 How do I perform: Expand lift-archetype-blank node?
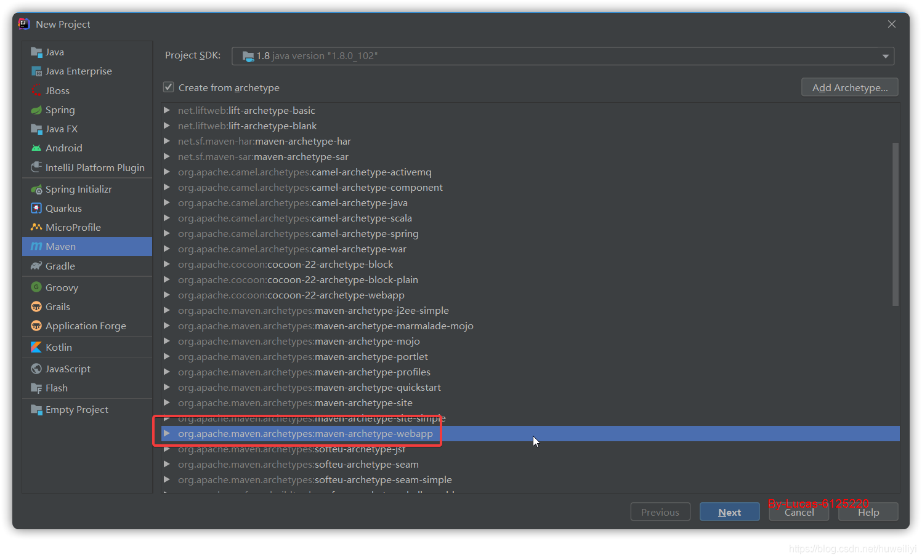click(x=167, y=126)
